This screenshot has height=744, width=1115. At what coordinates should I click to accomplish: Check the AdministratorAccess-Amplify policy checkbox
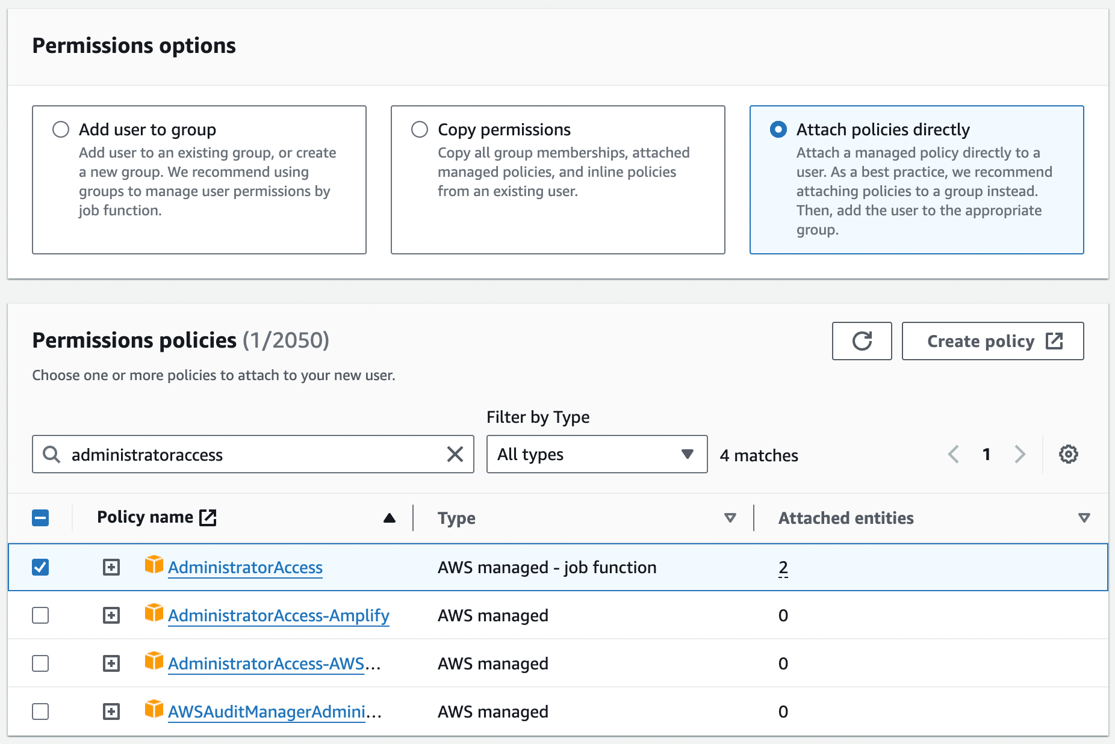click(40, 615)
